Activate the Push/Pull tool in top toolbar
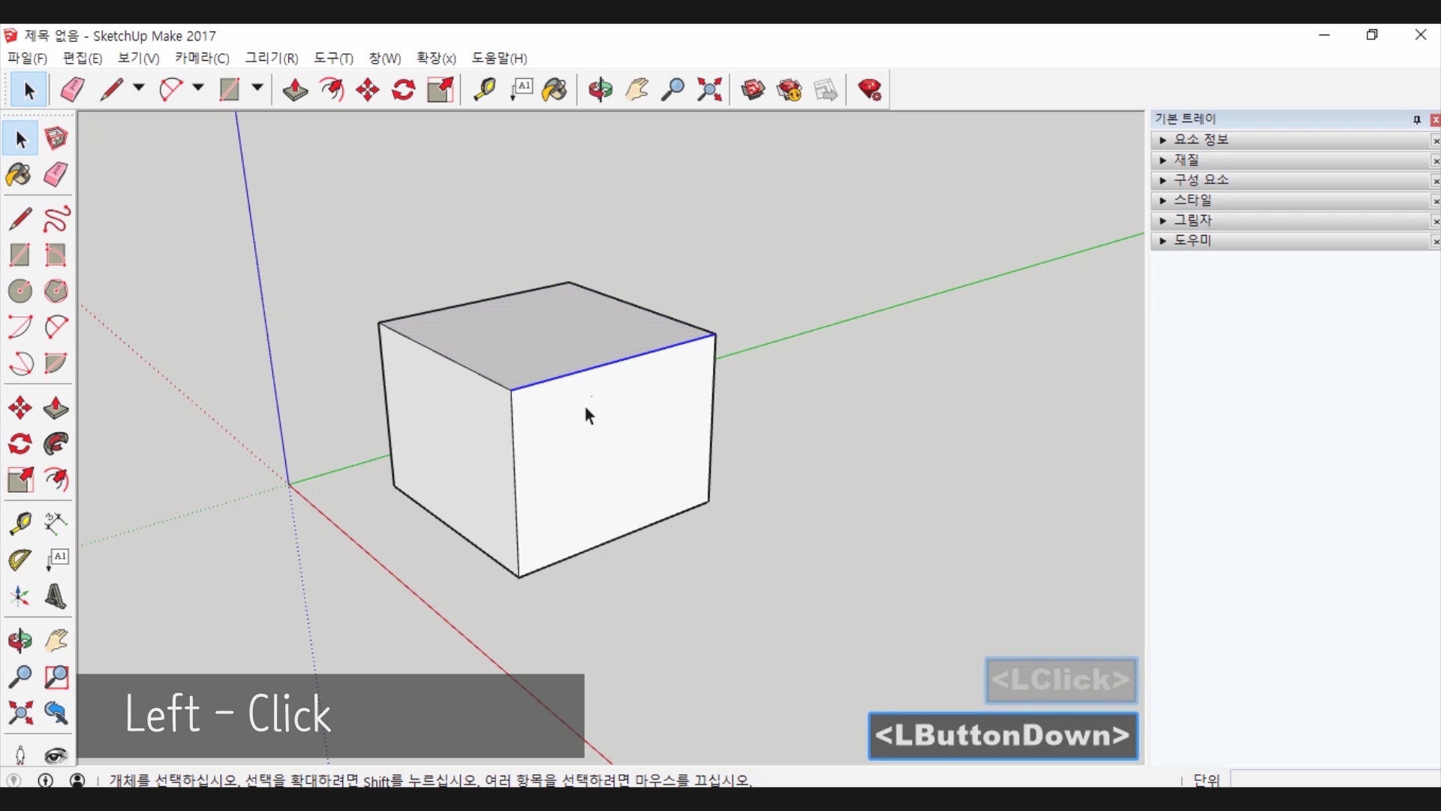Image resolution: width=1441 pixels, height=811 pixels. click(x=295, y=90)
